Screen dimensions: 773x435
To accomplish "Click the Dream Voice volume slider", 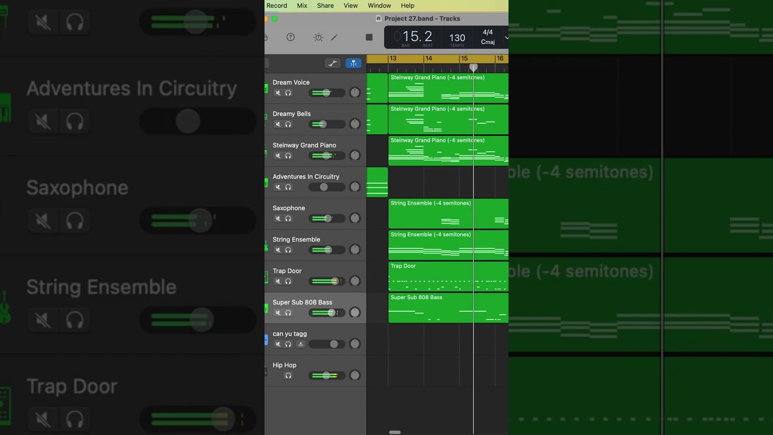I will (327, 92).
